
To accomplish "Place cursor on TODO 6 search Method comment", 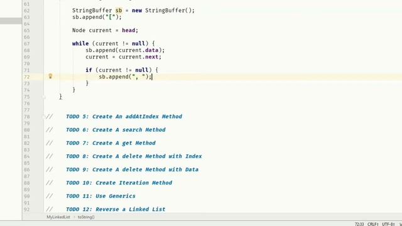I will tap(116, 130).
